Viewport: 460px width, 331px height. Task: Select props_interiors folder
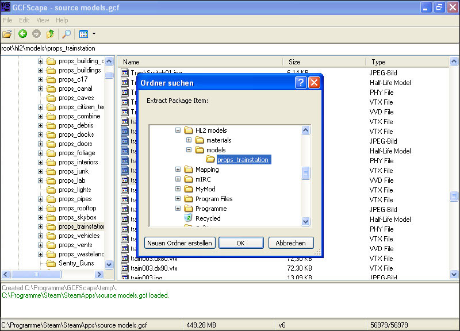pyautogui.click(x=78, y=162)
